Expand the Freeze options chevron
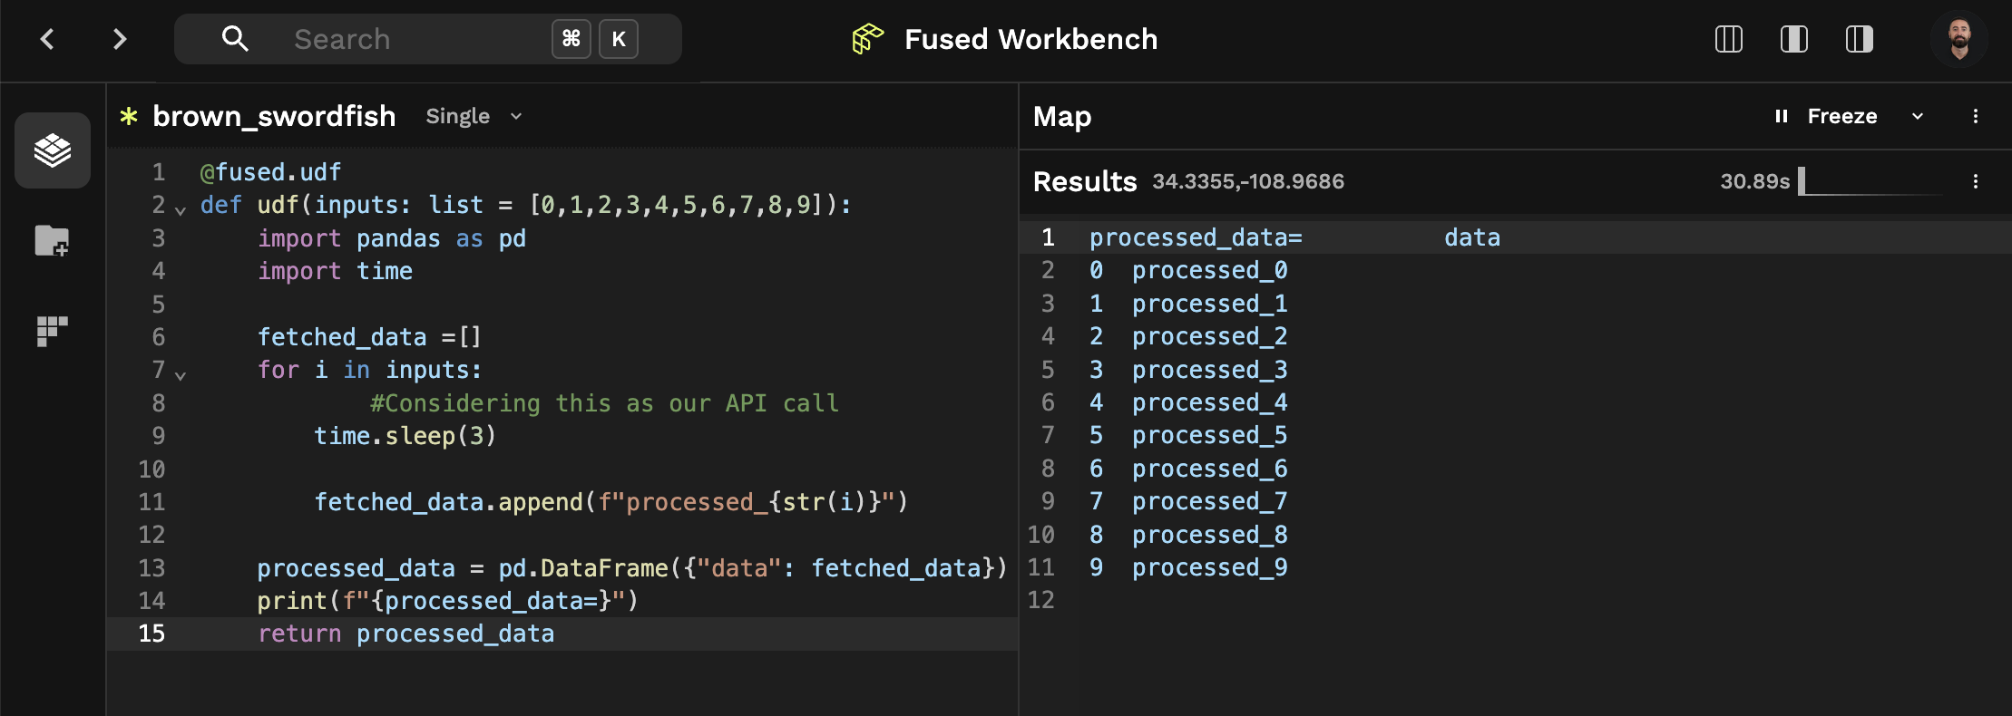Image resolution: width=2012 pixels, height=716 pixels. tap(1918, 116)
